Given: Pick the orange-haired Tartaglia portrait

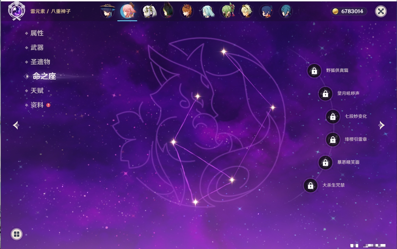Looking at the screenshot, I should (187, 11).
